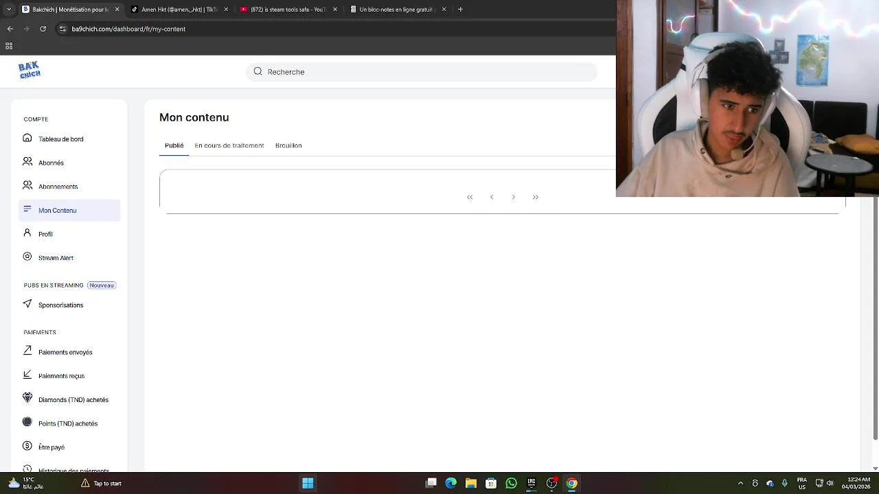This screenshot has height=494, width=879.
Task: Click the Mon Contenu lines icon
Action: click(27, 209)
